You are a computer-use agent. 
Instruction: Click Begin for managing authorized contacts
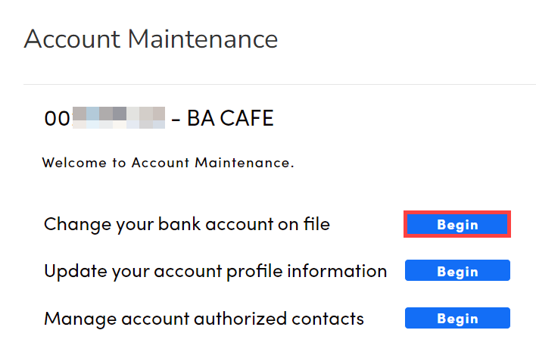(x=457, y=318)
